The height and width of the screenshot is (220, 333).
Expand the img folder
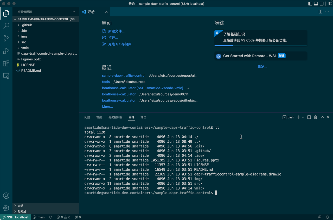(46, 36)
